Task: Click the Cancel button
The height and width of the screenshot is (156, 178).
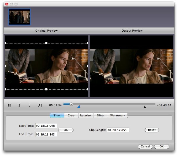Action: [x=145, y=147]
